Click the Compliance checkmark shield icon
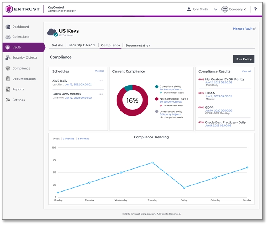This screenshot has height=225, width=268. (x=8, y=68)
